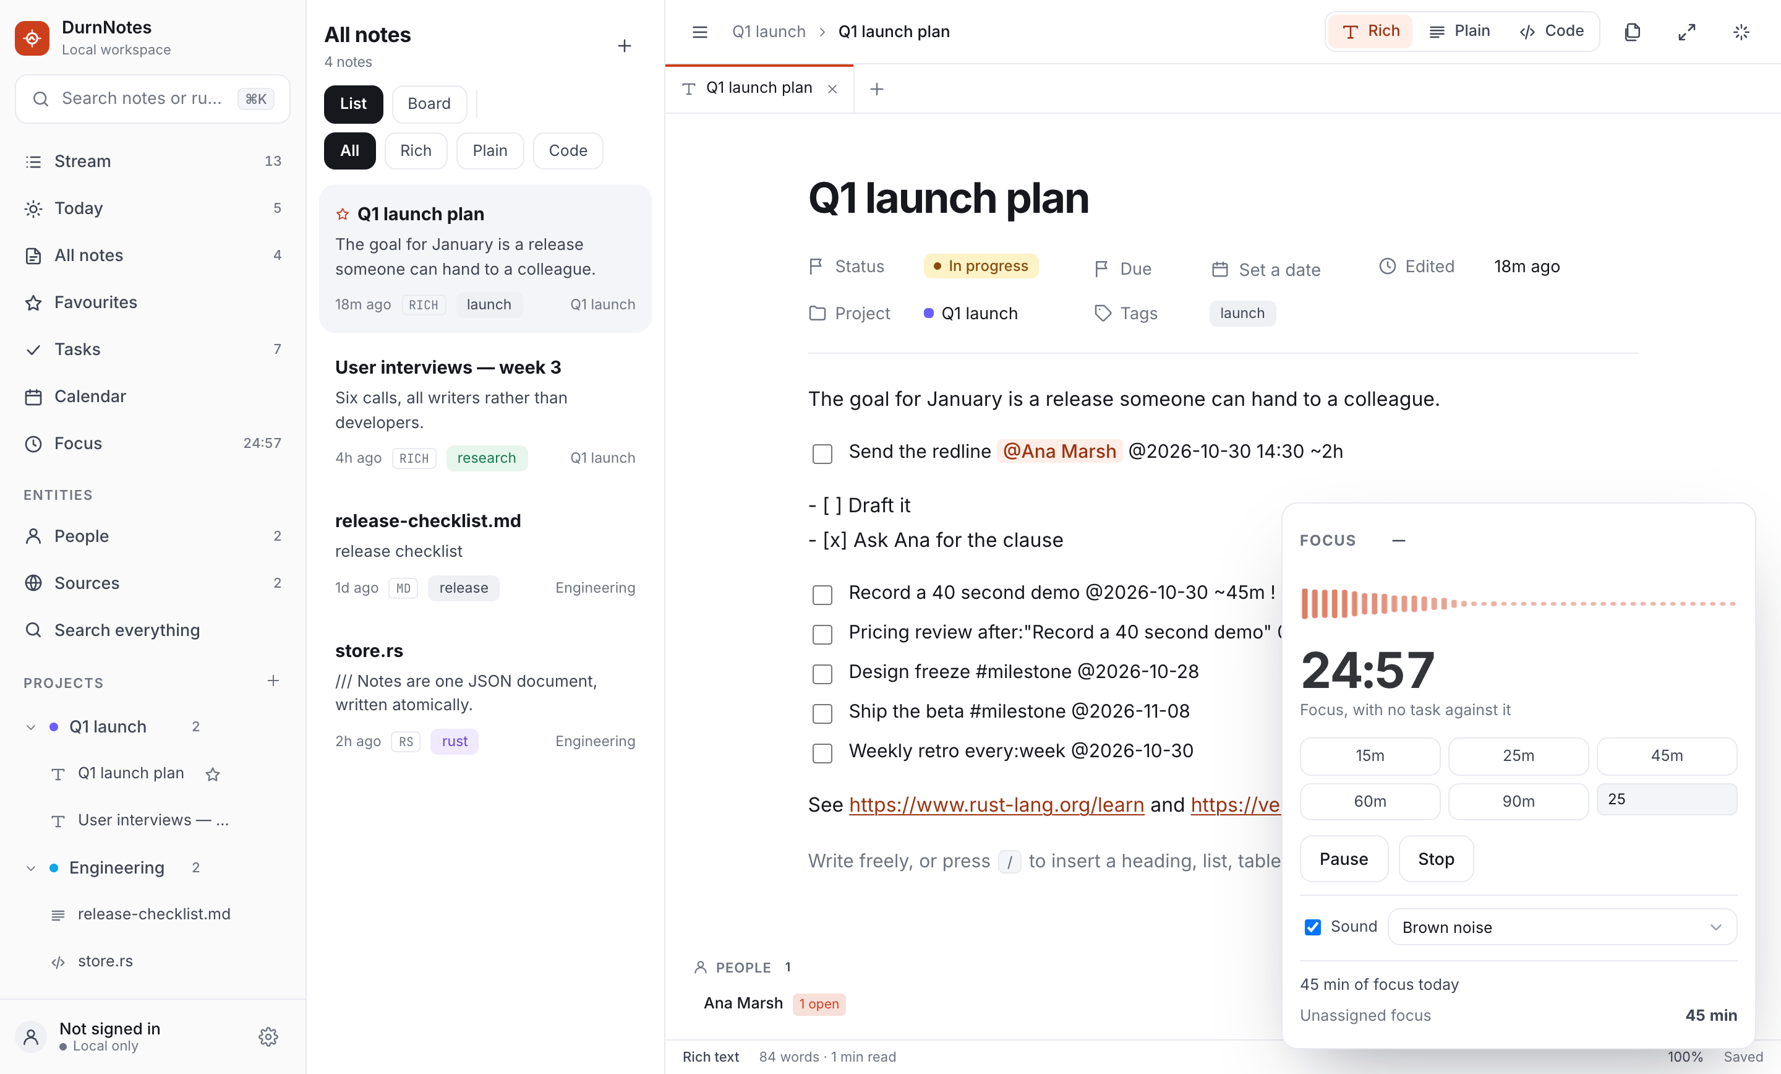The width and height of the screenshot is (1781, 1074).
Task: Unfavourite Q1 launch plan star in note card
Action: (x=343, y=214)
